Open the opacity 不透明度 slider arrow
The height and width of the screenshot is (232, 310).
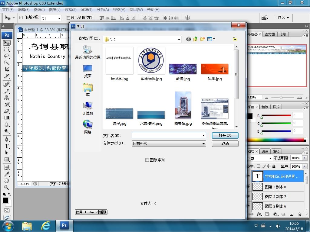pos(305,158)
